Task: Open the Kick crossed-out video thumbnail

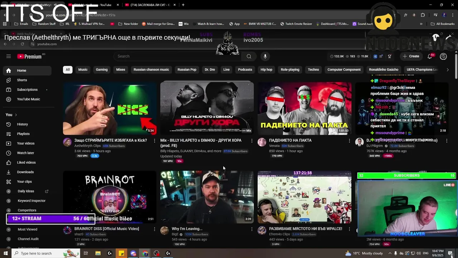Action: 109,108
